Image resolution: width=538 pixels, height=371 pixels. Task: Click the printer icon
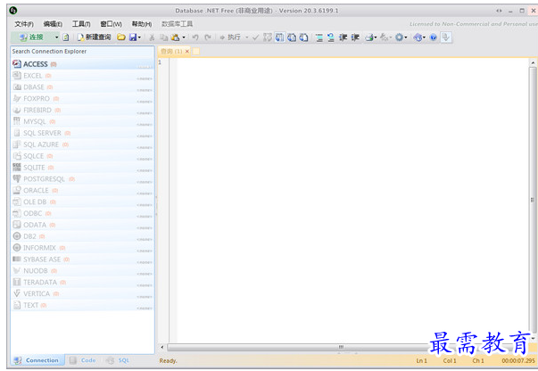click(x=369, y=37)
